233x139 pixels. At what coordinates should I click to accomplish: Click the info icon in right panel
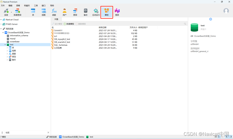(x=210, y=19)
